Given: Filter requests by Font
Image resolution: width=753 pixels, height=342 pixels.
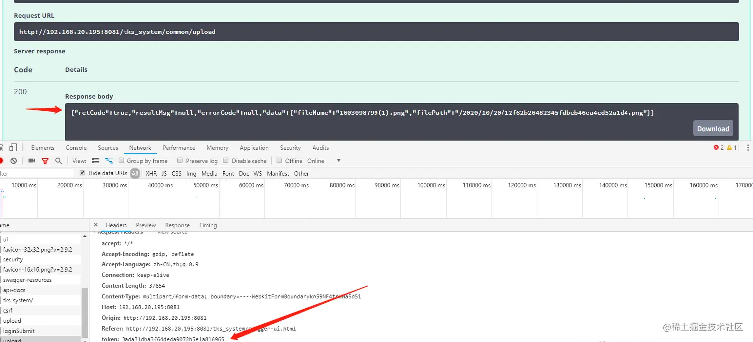Looking at the screenshot, I should 228,173.
